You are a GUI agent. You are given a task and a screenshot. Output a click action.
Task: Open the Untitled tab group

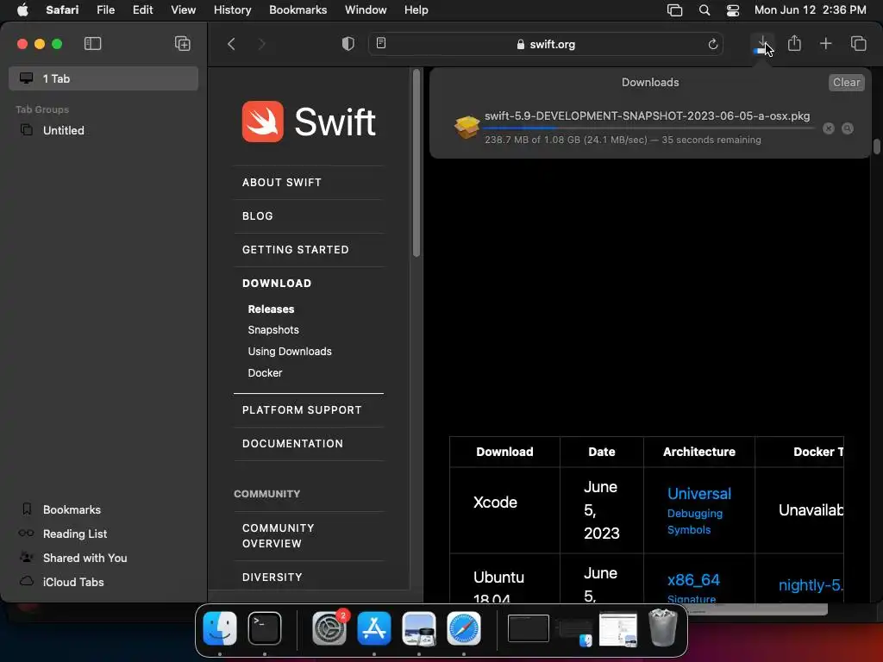(103, 130)
